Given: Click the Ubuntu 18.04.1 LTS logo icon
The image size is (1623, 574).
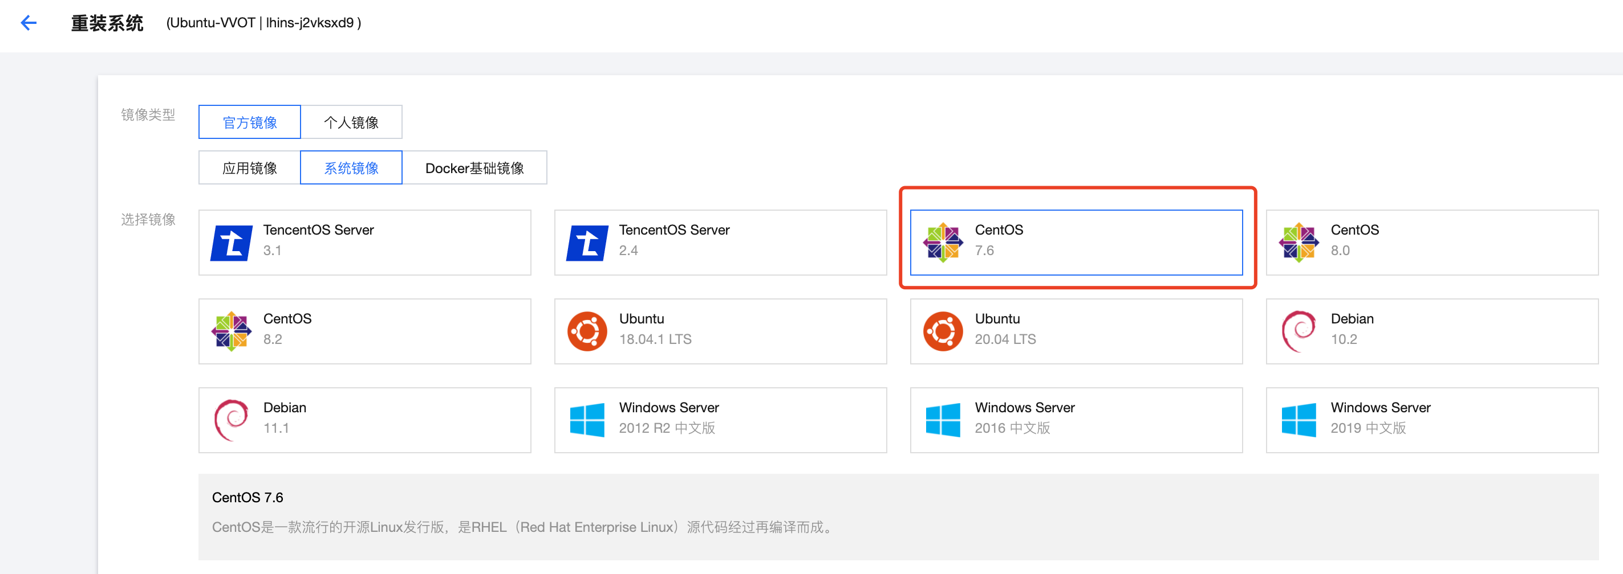Looking at the screenshot, I should point(587,330).
